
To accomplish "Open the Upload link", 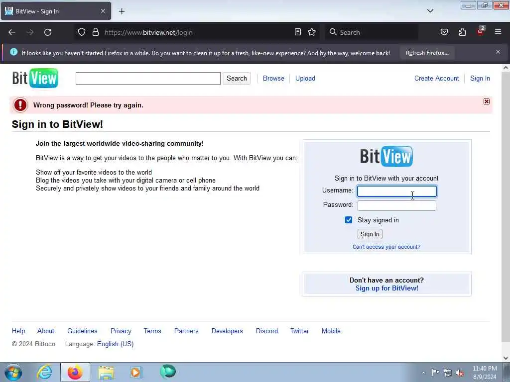I will pos(305,78).
